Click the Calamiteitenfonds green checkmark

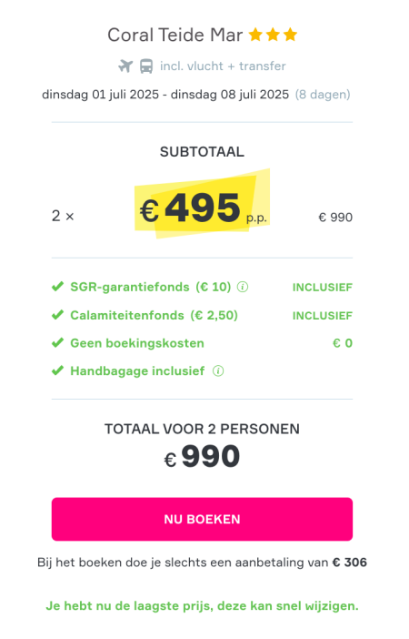pos(58,315)
